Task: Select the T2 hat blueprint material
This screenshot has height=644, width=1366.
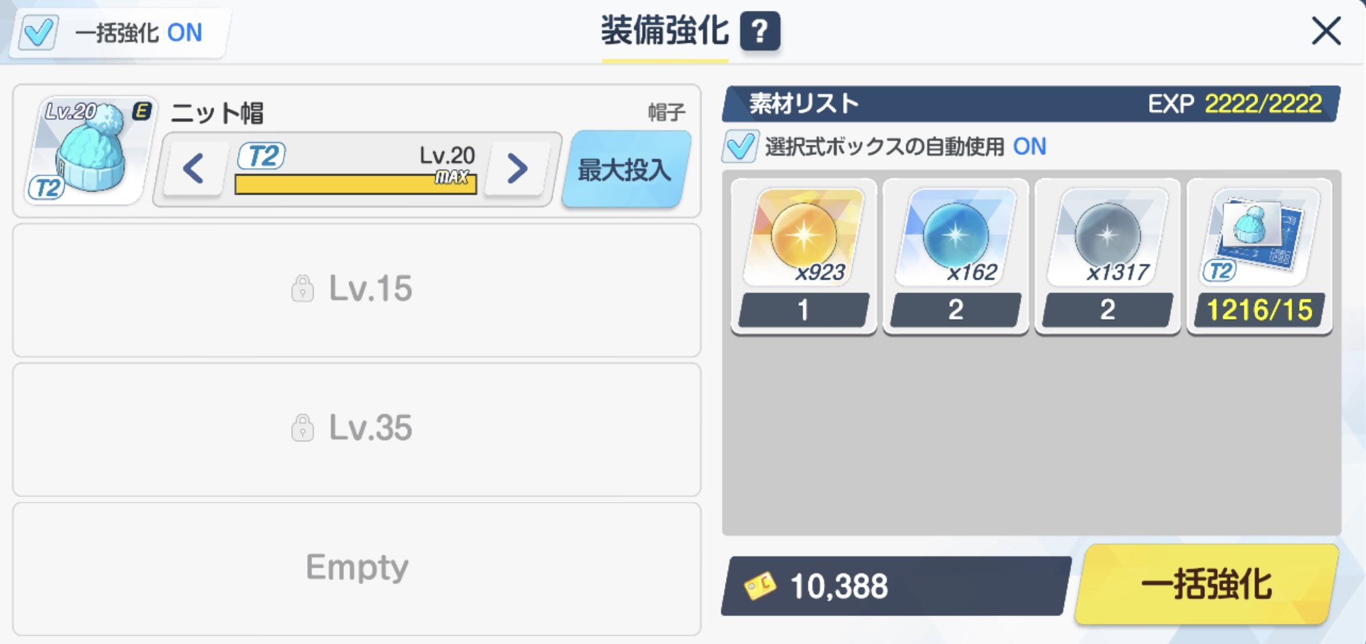Action: 1257,241
